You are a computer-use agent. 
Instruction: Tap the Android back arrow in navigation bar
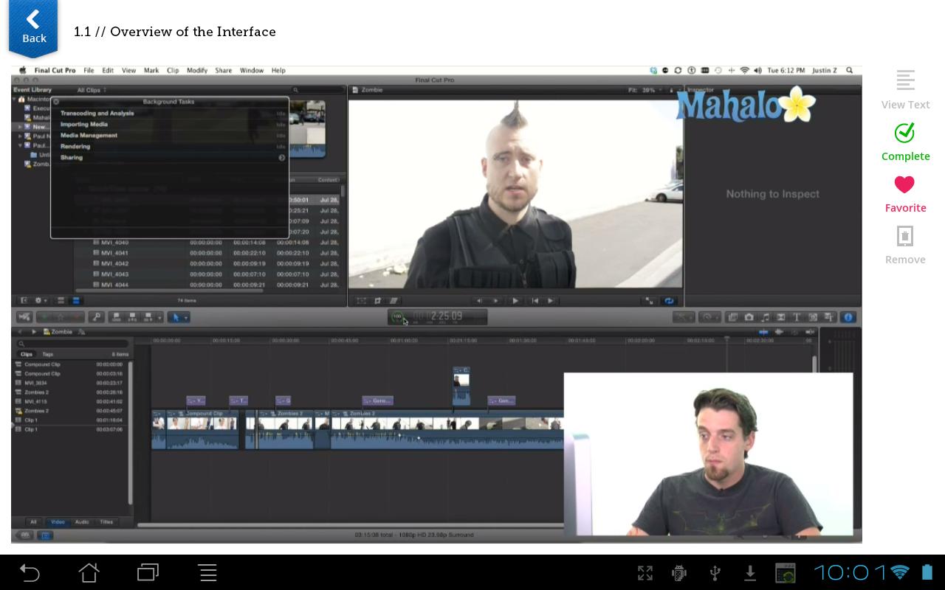pos(30,572)
